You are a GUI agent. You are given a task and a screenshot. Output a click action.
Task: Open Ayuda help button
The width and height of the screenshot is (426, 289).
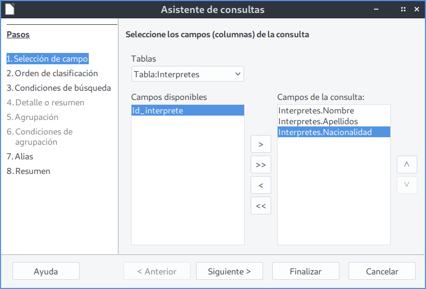(x=46, y=272)
